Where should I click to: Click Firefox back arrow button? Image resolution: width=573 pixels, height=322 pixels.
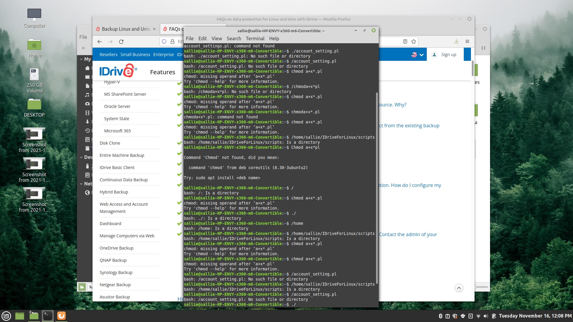point(100,41)
